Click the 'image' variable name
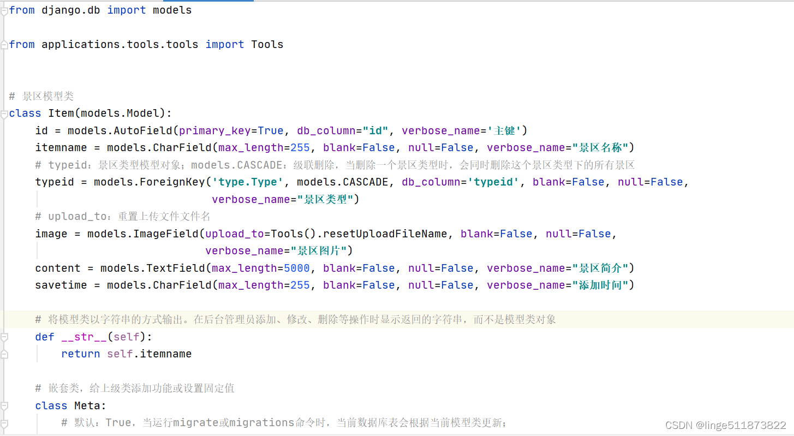 pos(51,234)
